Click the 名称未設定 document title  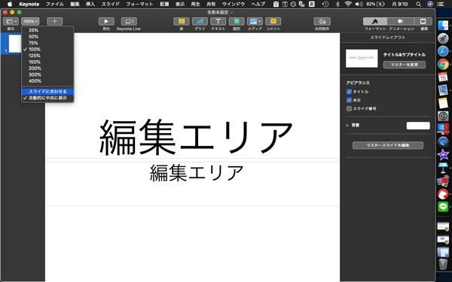(x=218, y=12)
